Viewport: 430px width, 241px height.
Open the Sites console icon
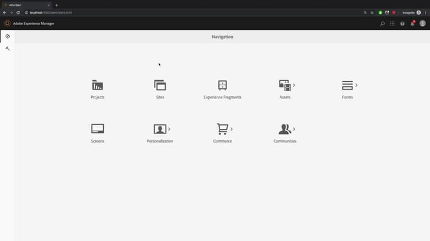point(160,85)
